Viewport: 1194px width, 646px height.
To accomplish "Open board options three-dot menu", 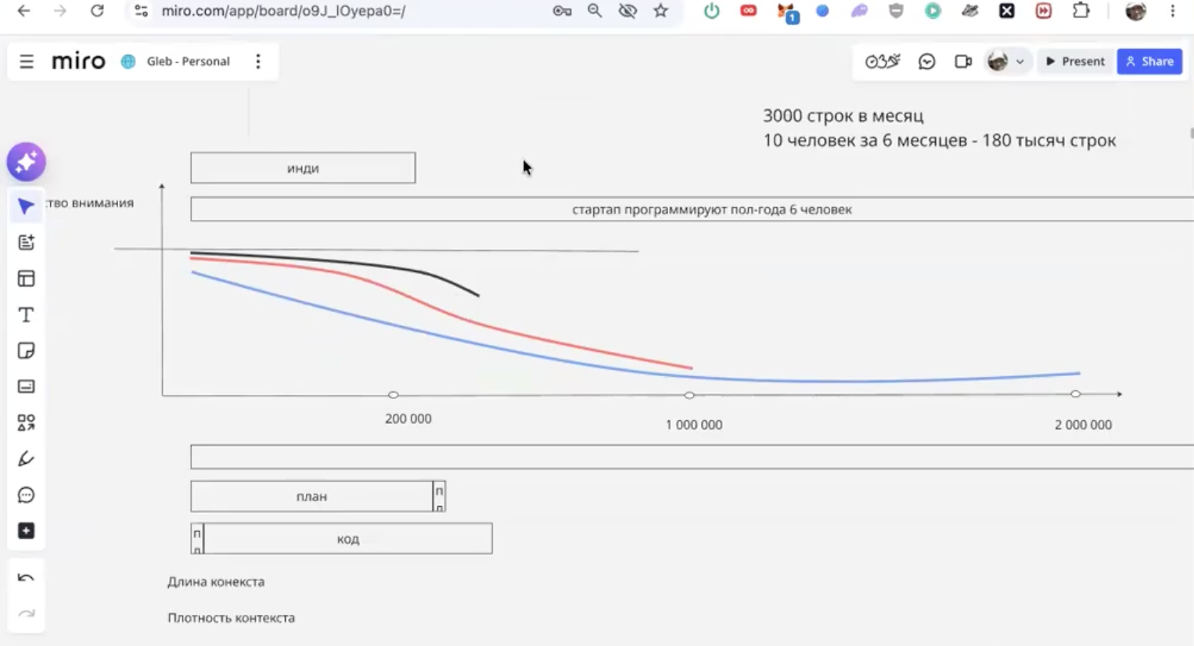I will click(258, 61).
